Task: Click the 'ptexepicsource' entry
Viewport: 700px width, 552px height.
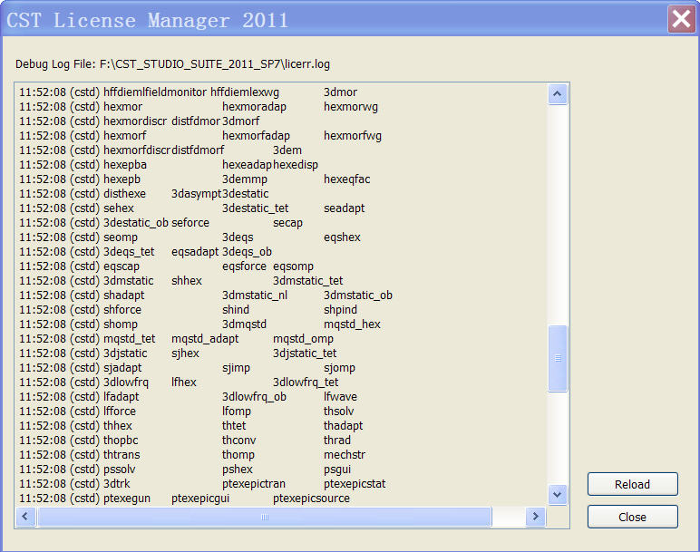Action: (311, 499)
